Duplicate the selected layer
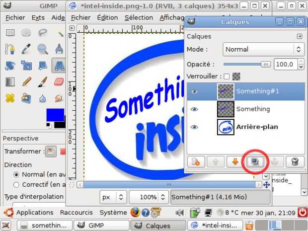The image size is (308, 231). 255,161
